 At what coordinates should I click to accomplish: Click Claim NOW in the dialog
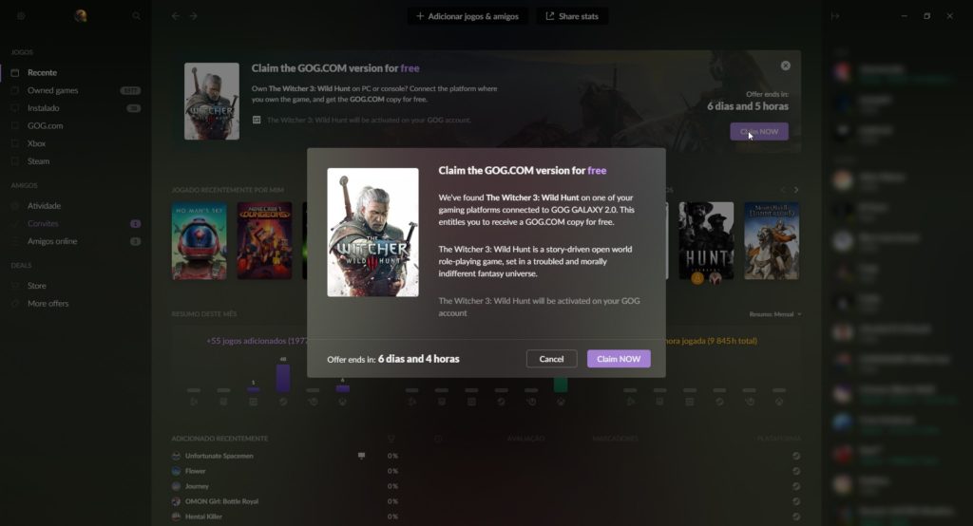[x=619, y=359]
